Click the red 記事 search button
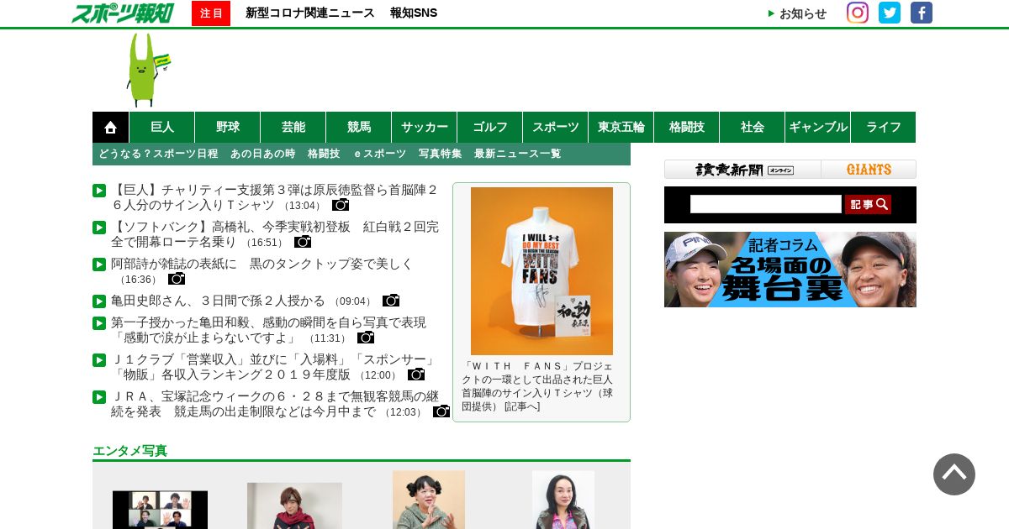 pyautogui.click(x=868, y=204)
